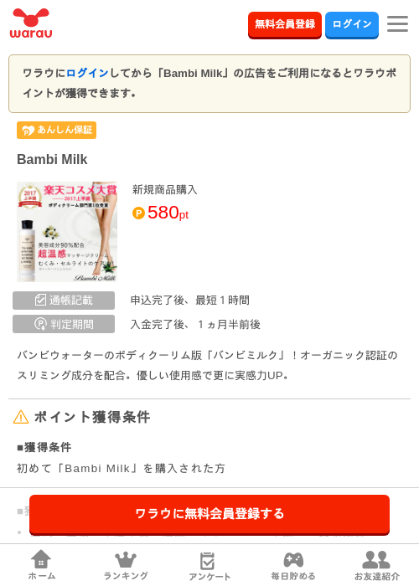This screenshot has height=586, width=419.
Task: Click the blue ログイン button
Action: click(x=352, y=24)
